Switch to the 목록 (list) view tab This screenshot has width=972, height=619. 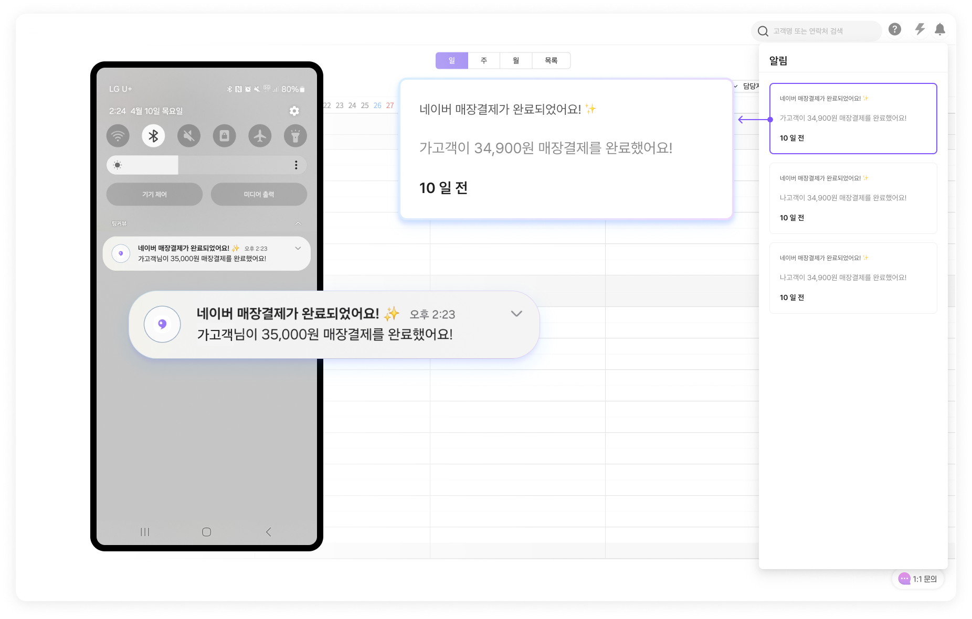coord(551,60)
